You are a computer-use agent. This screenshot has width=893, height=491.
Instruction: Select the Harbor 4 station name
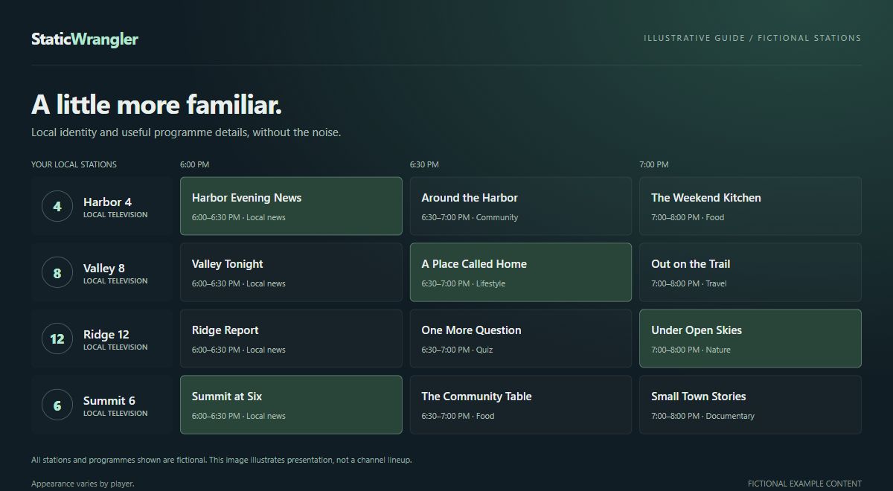(107, 202)
